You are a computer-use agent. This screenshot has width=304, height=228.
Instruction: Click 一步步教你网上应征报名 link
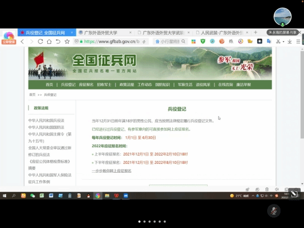point(112,171)
